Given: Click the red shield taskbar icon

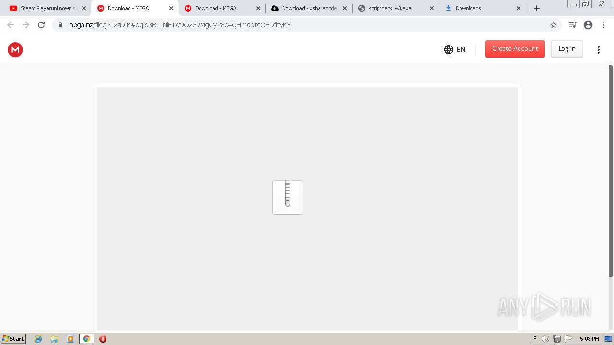Looking at the screenshot, I should click(103, 339).
